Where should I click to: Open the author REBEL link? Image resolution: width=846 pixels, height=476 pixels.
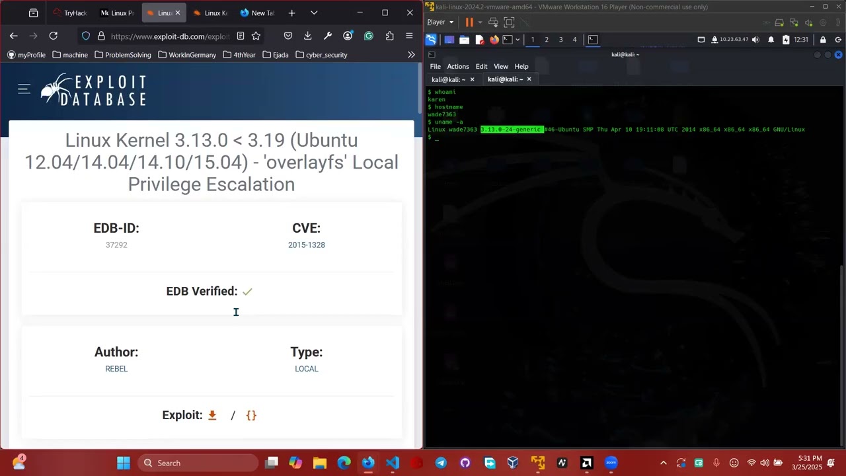pyautogui.click(x=116, y=369)
